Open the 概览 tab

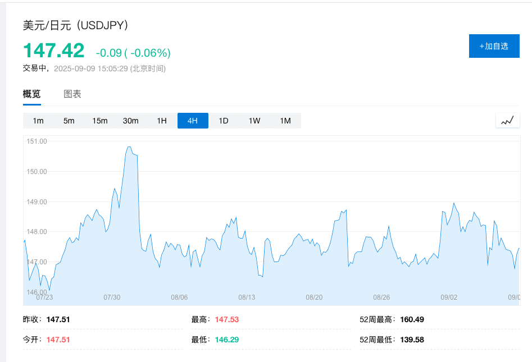[31, 94]
